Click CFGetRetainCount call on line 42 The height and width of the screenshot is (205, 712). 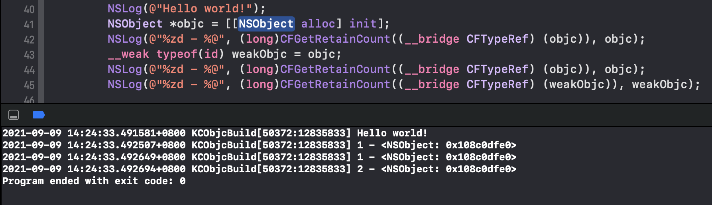335,39
